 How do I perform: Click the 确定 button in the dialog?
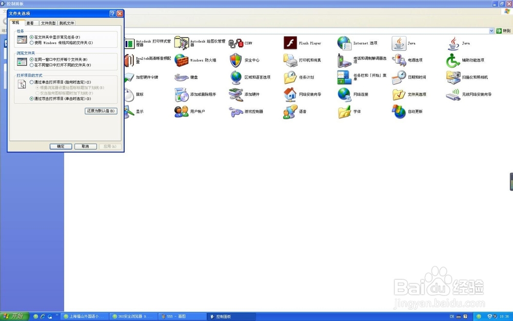pyautogui.click(x=61, y=146)
